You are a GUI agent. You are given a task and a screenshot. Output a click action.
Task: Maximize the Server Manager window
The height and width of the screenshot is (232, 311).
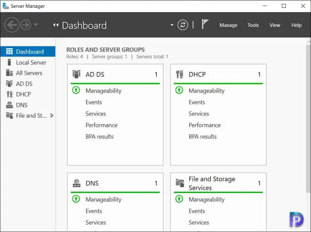284,6
